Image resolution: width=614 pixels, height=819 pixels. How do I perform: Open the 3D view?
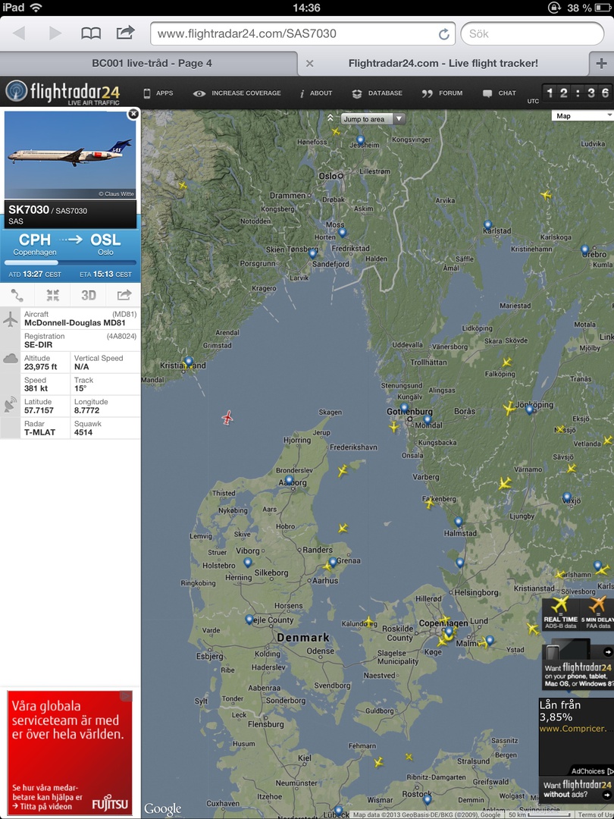(88, 296)
